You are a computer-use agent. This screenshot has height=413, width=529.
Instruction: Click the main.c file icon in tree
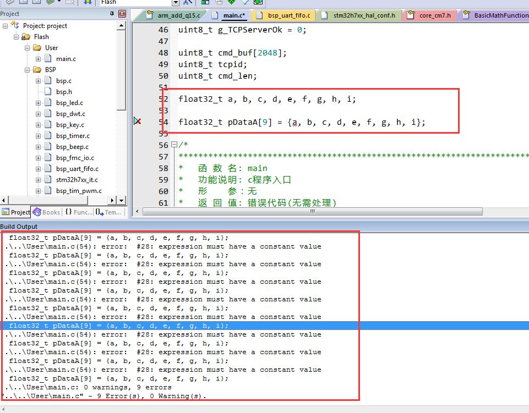(48, 59)
